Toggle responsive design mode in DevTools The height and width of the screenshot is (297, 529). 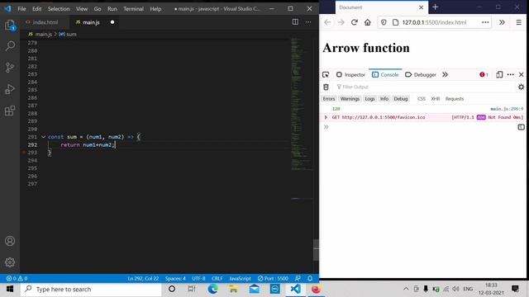coord(499,74)
